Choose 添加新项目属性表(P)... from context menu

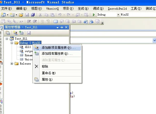pos(57,48)
